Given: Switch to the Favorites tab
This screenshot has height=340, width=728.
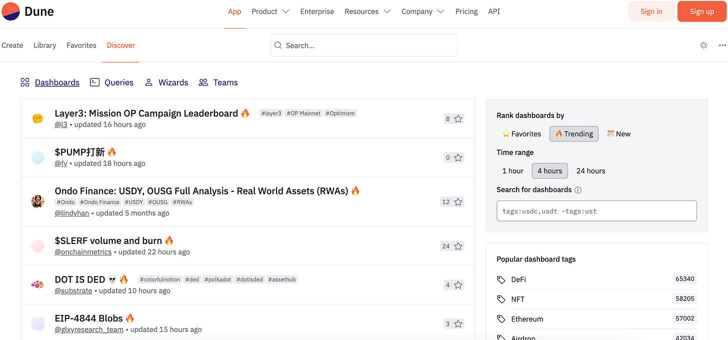Looking at the screenshot, I should 81,45.
